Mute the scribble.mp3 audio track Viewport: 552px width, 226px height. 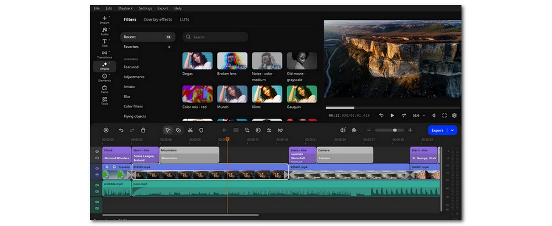(97, 186)
